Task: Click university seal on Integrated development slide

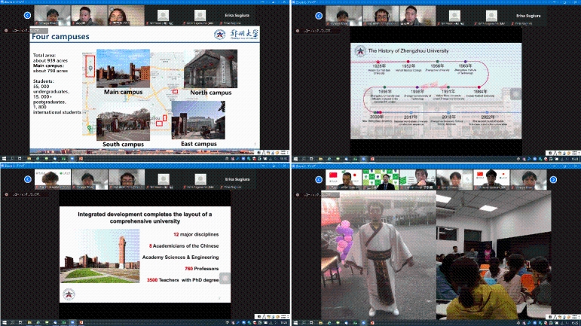Action: [x=69, y=294]
